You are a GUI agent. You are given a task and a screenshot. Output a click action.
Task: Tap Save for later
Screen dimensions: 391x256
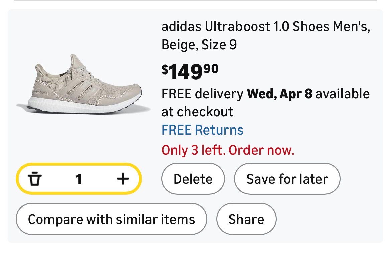287,179
